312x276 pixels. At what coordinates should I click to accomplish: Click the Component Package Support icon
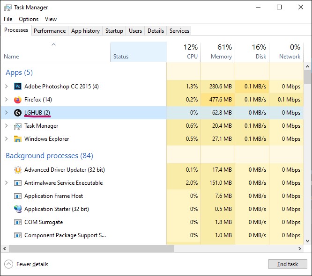18,235
